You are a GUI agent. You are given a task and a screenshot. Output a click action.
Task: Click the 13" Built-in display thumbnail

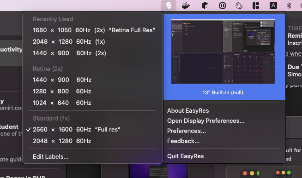223,52
